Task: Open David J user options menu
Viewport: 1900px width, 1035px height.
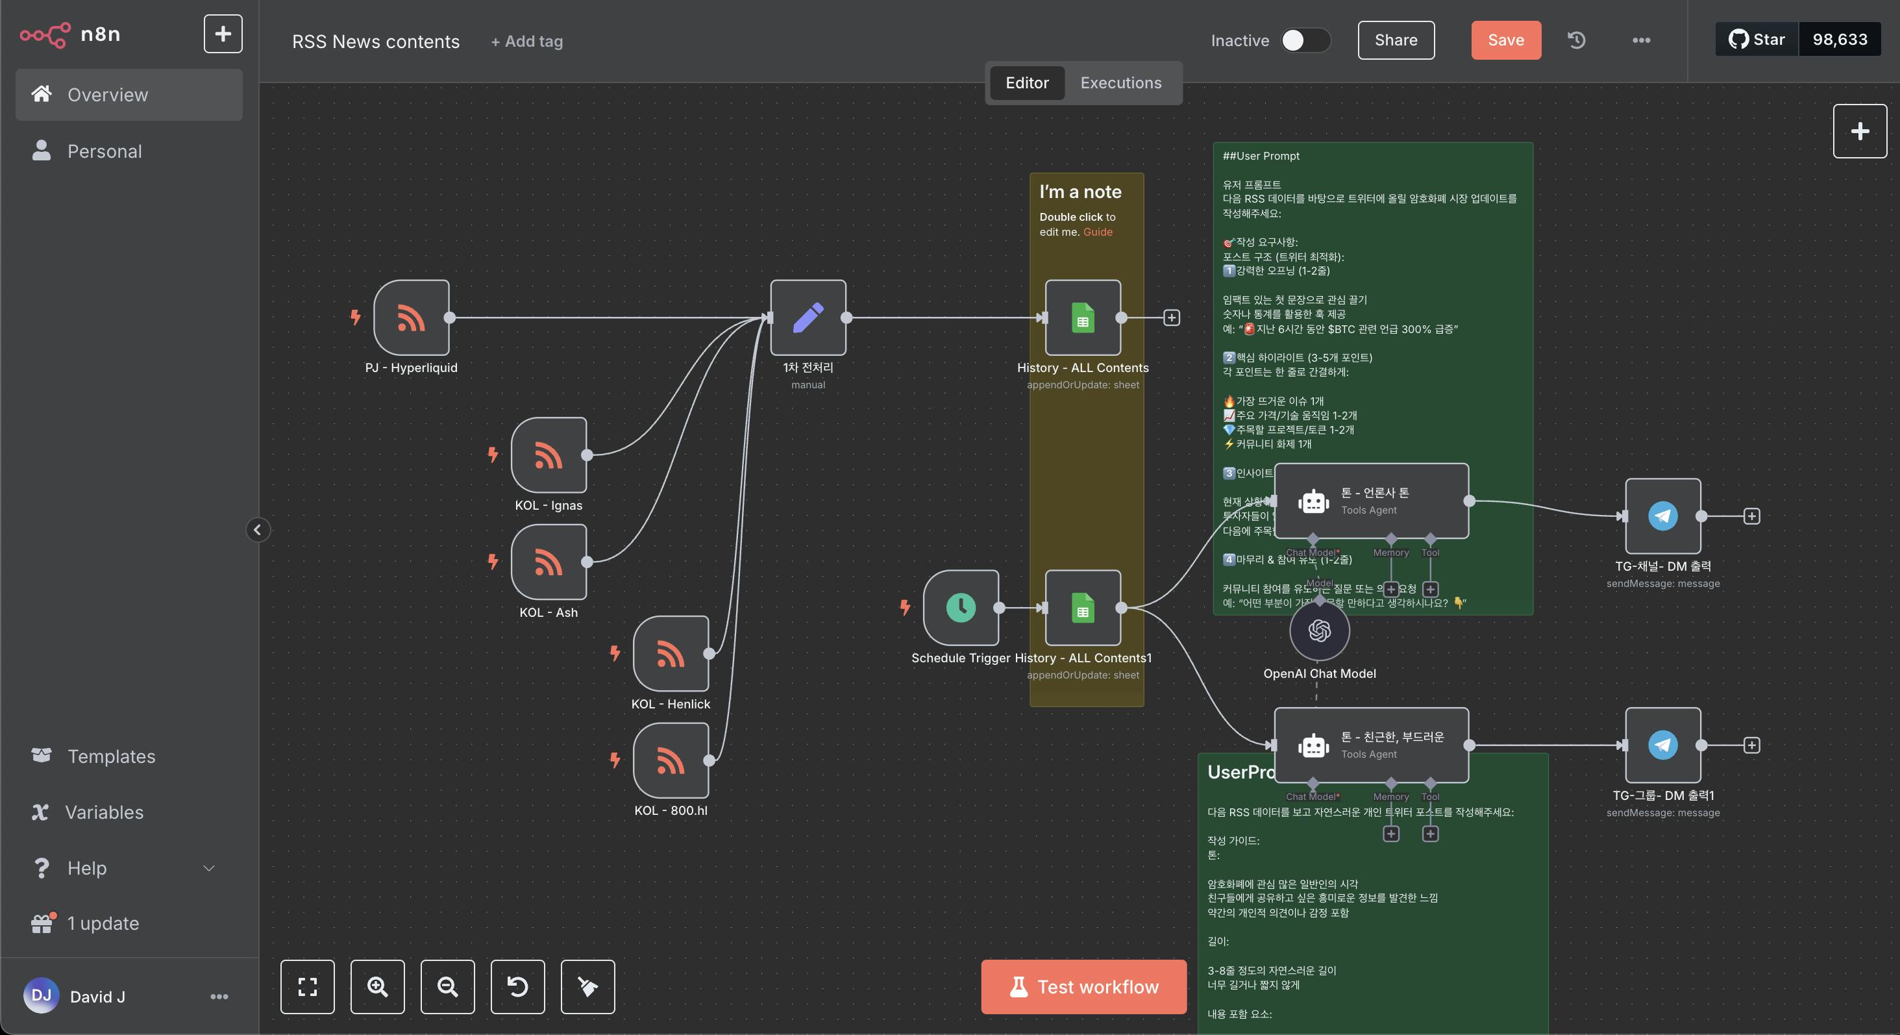Action: [x=219, y=997]
